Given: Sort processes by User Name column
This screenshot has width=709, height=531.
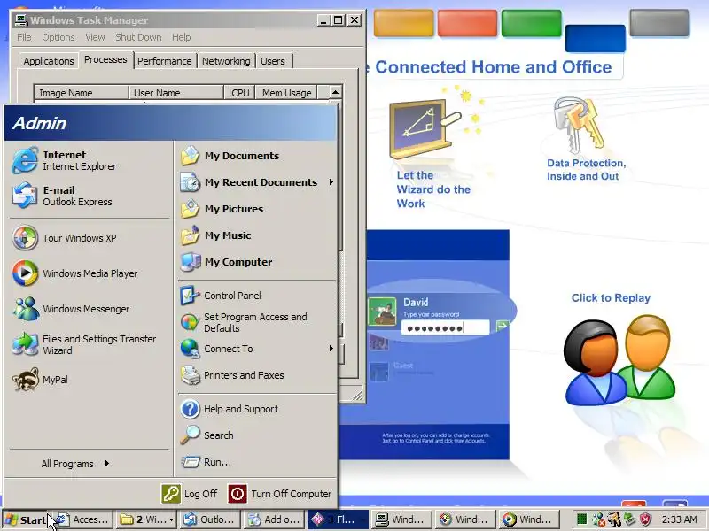Looking at the screenshot, I should (x=176, y=93).
